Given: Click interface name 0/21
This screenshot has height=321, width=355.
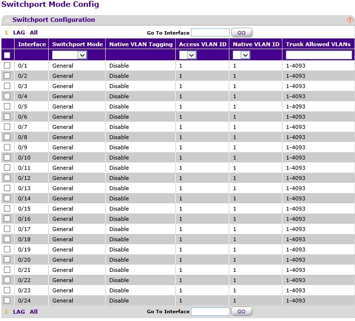Looking at the screenshot, I should [x=24, y=270].
